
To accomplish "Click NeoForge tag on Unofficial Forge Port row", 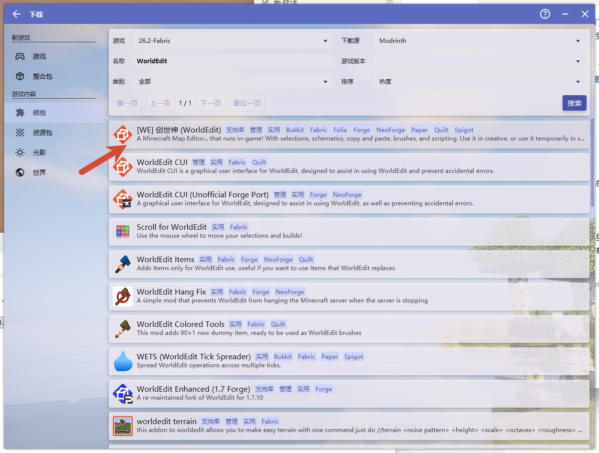I will [347, 195].
